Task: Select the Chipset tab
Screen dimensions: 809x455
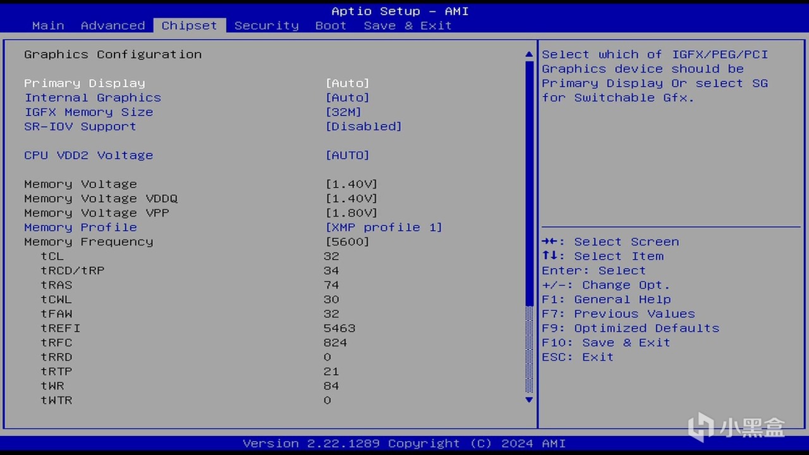Action: tap(189, 25)
